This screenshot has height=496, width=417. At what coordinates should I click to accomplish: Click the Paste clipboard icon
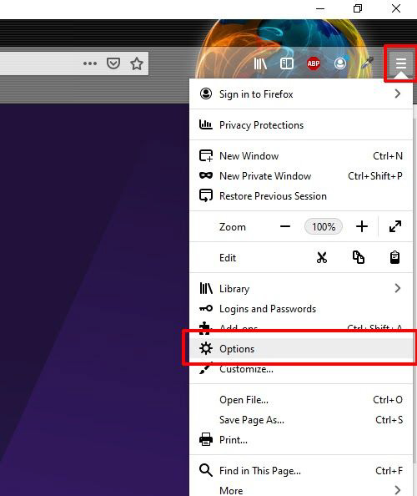[x=394, y=257]
